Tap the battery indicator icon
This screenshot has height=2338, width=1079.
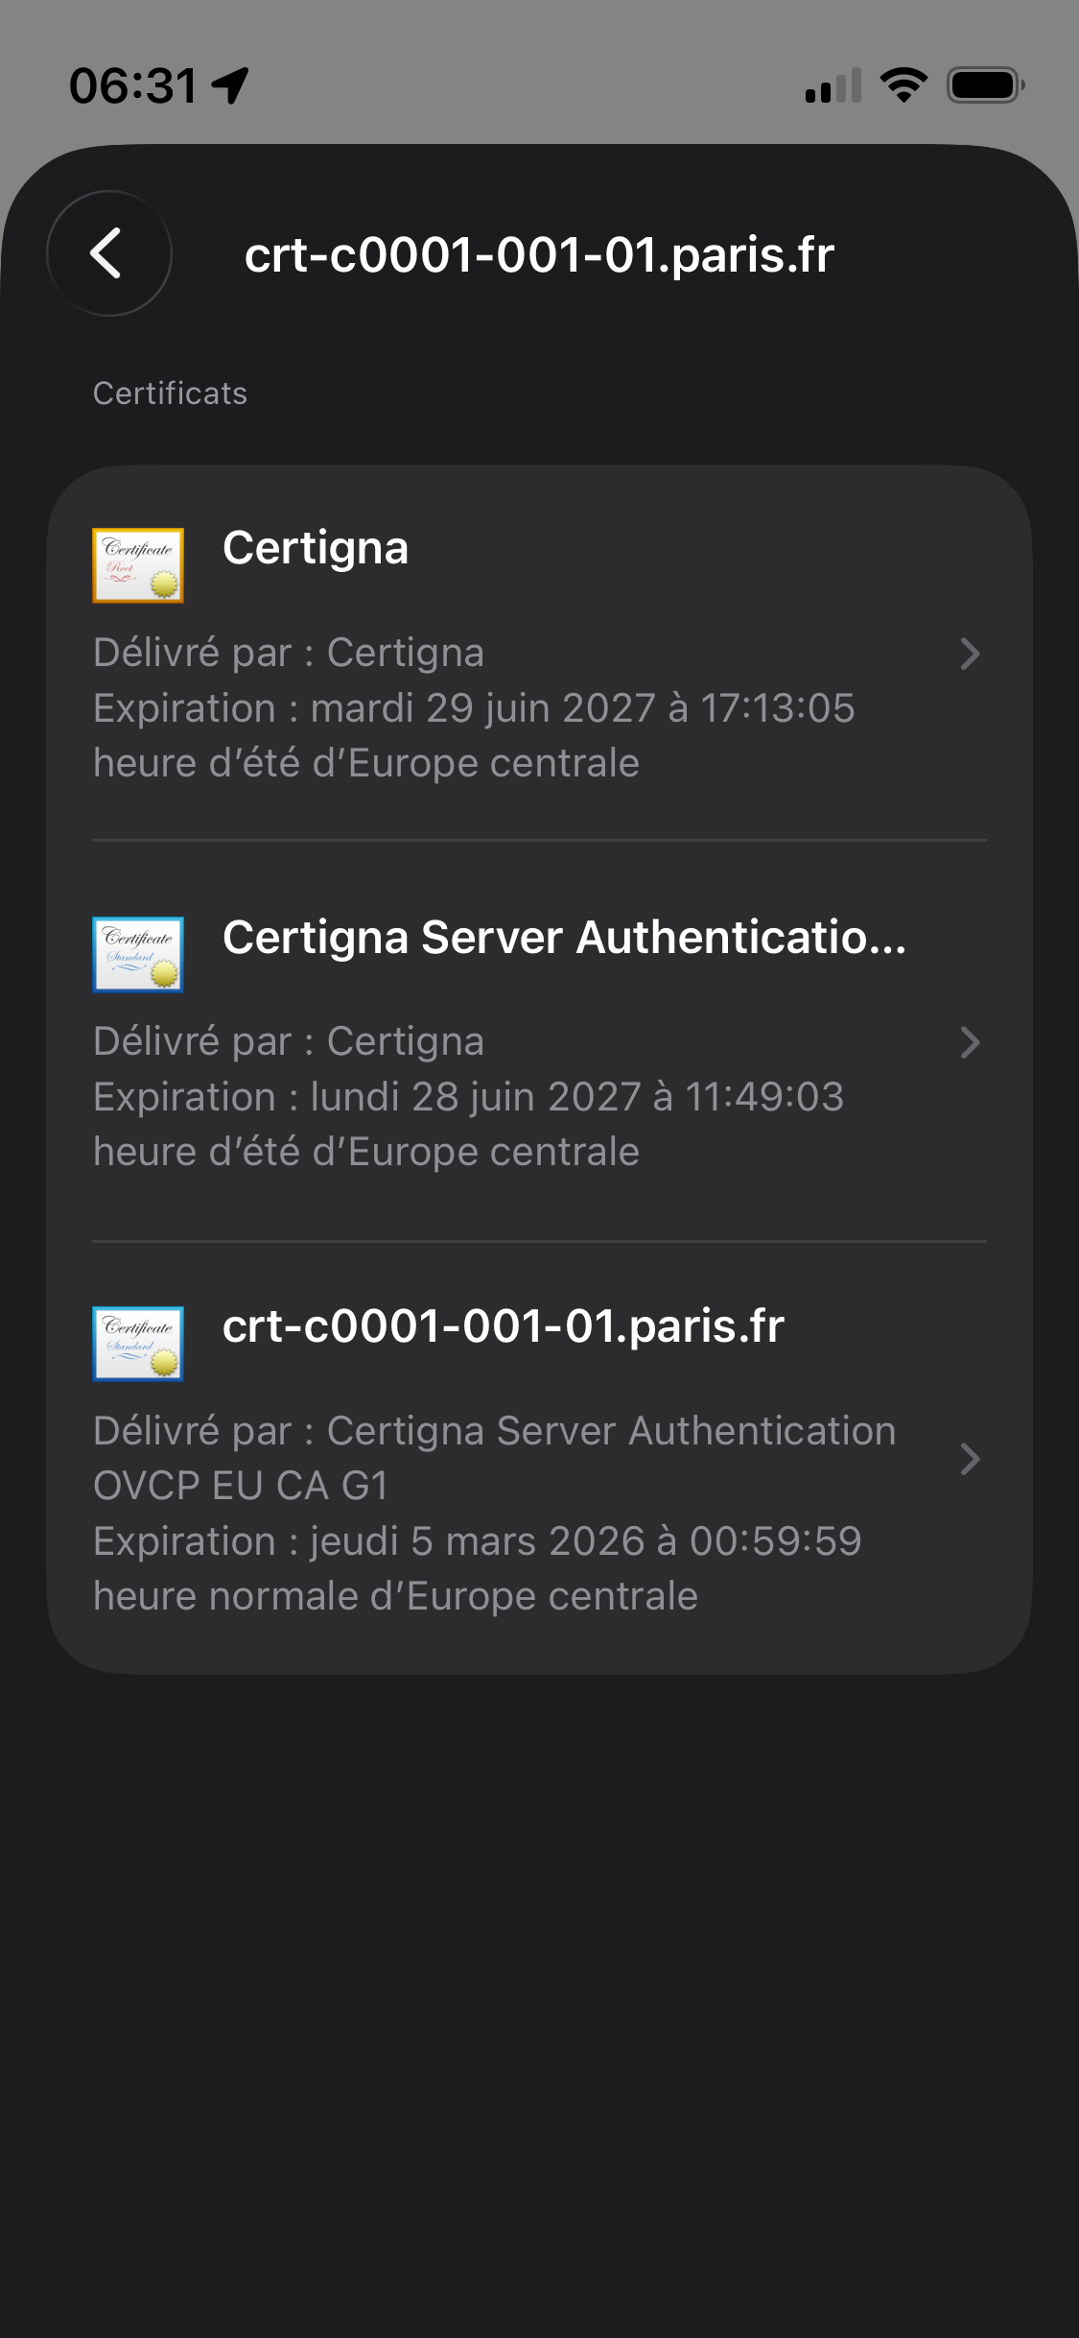click(985, 85)
